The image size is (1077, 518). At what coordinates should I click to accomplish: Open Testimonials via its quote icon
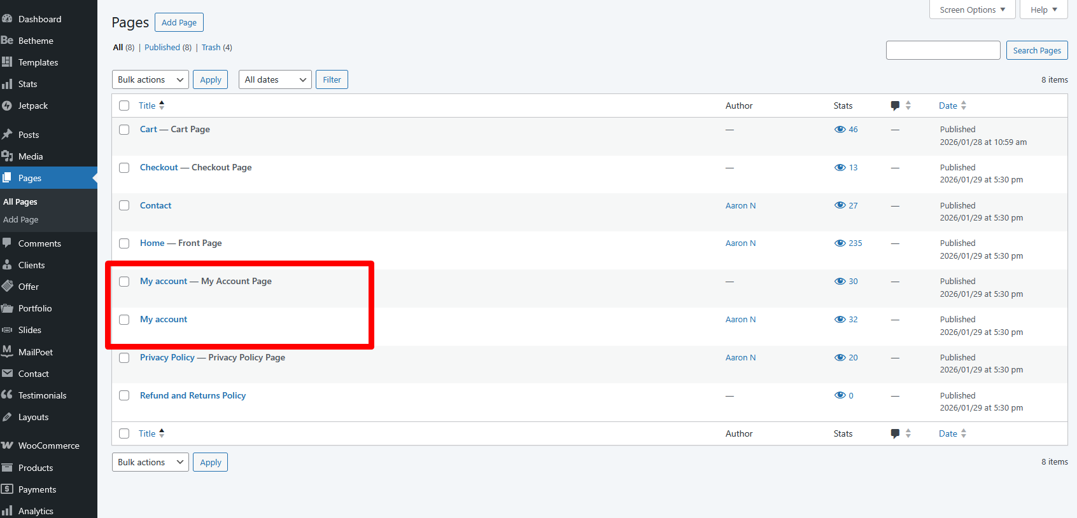(7, 395)
